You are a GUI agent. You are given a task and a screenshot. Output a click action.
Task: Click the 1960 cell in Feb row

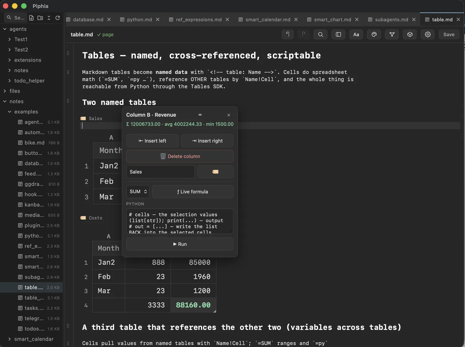193,277
